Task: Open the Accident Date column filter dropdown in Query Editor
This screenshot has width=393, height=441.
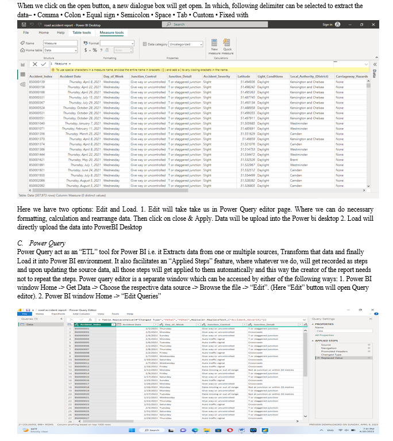Action: point(155,324)
